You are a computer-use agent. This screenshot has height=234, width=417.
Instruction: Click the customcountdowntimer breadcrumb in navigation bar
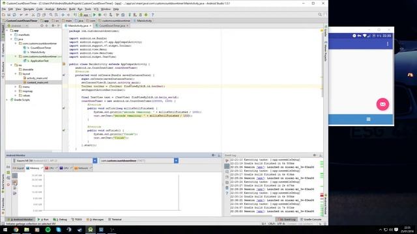click(x=115, y=21)
